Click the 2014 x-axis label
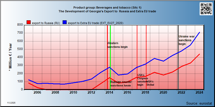Viewport: 215px width, 107px height. point(109,92)
